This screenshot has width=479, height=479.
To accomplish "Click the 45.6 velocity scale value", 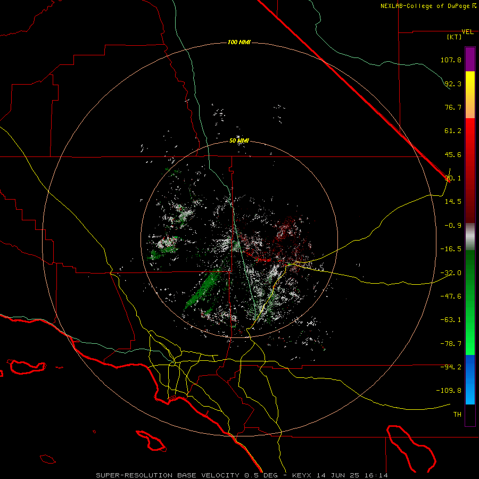I will tap(453, 154).
